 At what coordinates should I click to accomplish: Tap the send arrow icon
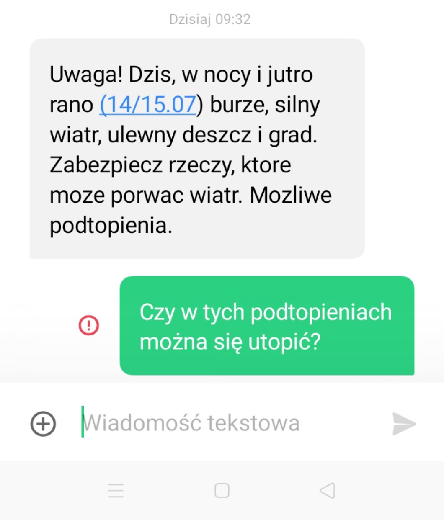click(404, 424)
